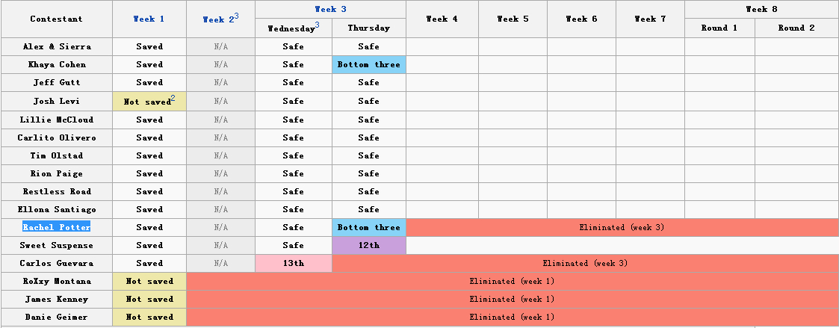Click the Thursday column subheader
The width and height of the screenshot is (839, 328).
[x=368, y=28]
